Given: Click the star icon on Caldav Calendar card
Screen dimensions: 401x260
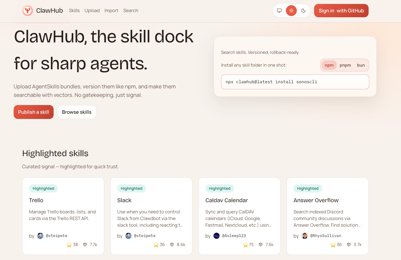Looking at the screenshot, I should pos(245,245).
